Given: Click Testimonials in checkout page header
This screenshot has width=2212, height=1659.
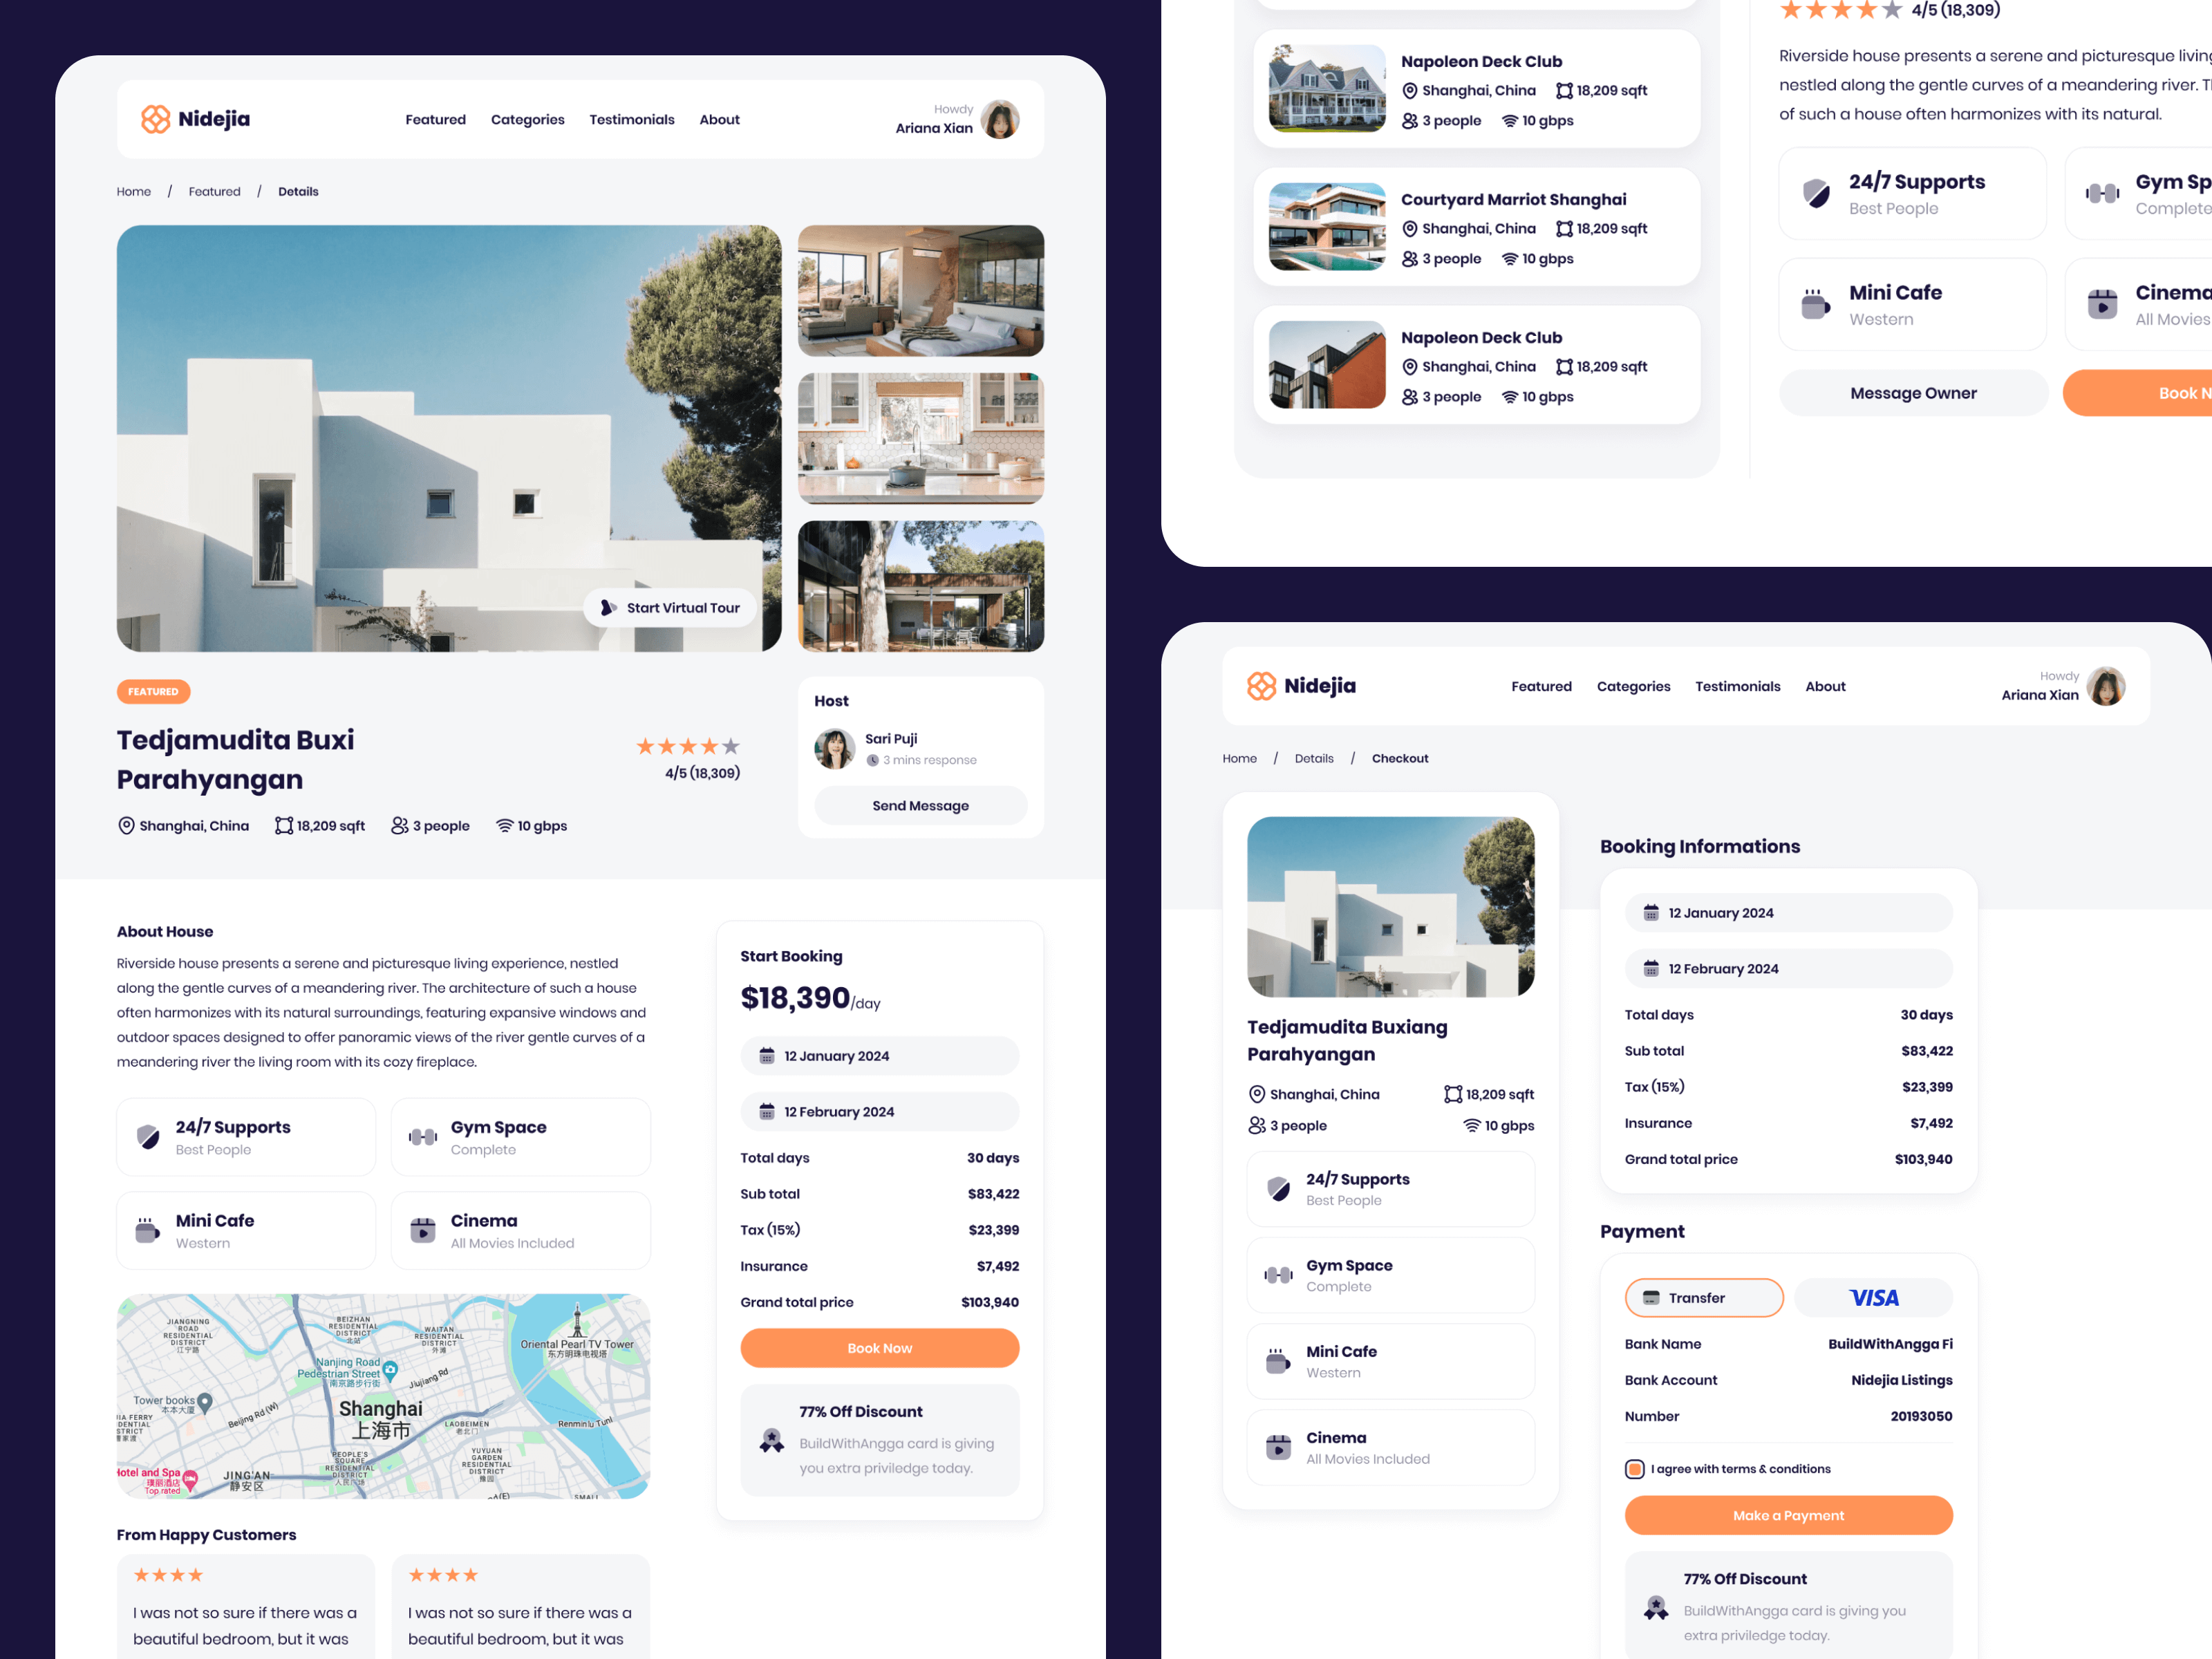Looking at the screenshot, I should pos(1738,687).
